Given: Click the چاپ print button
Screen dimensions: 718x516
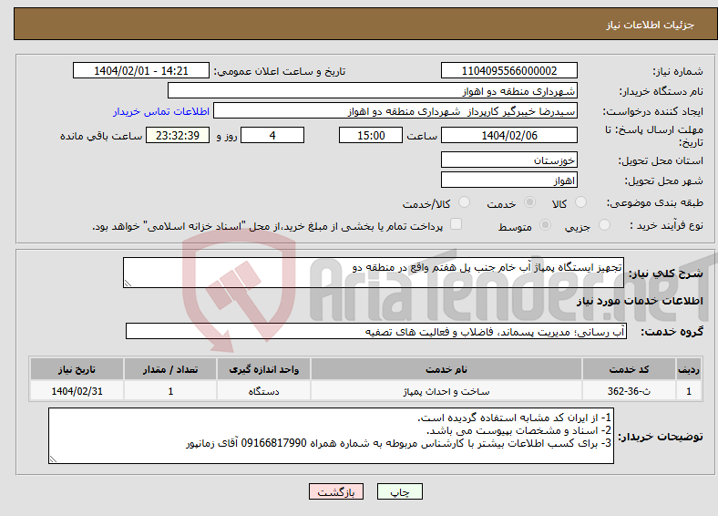Looking at the screenshot, I should point(400,491).
